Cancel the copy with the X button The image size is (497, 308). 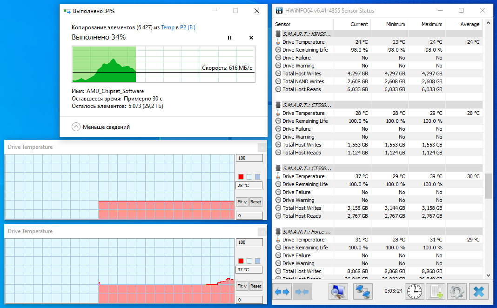251,38
